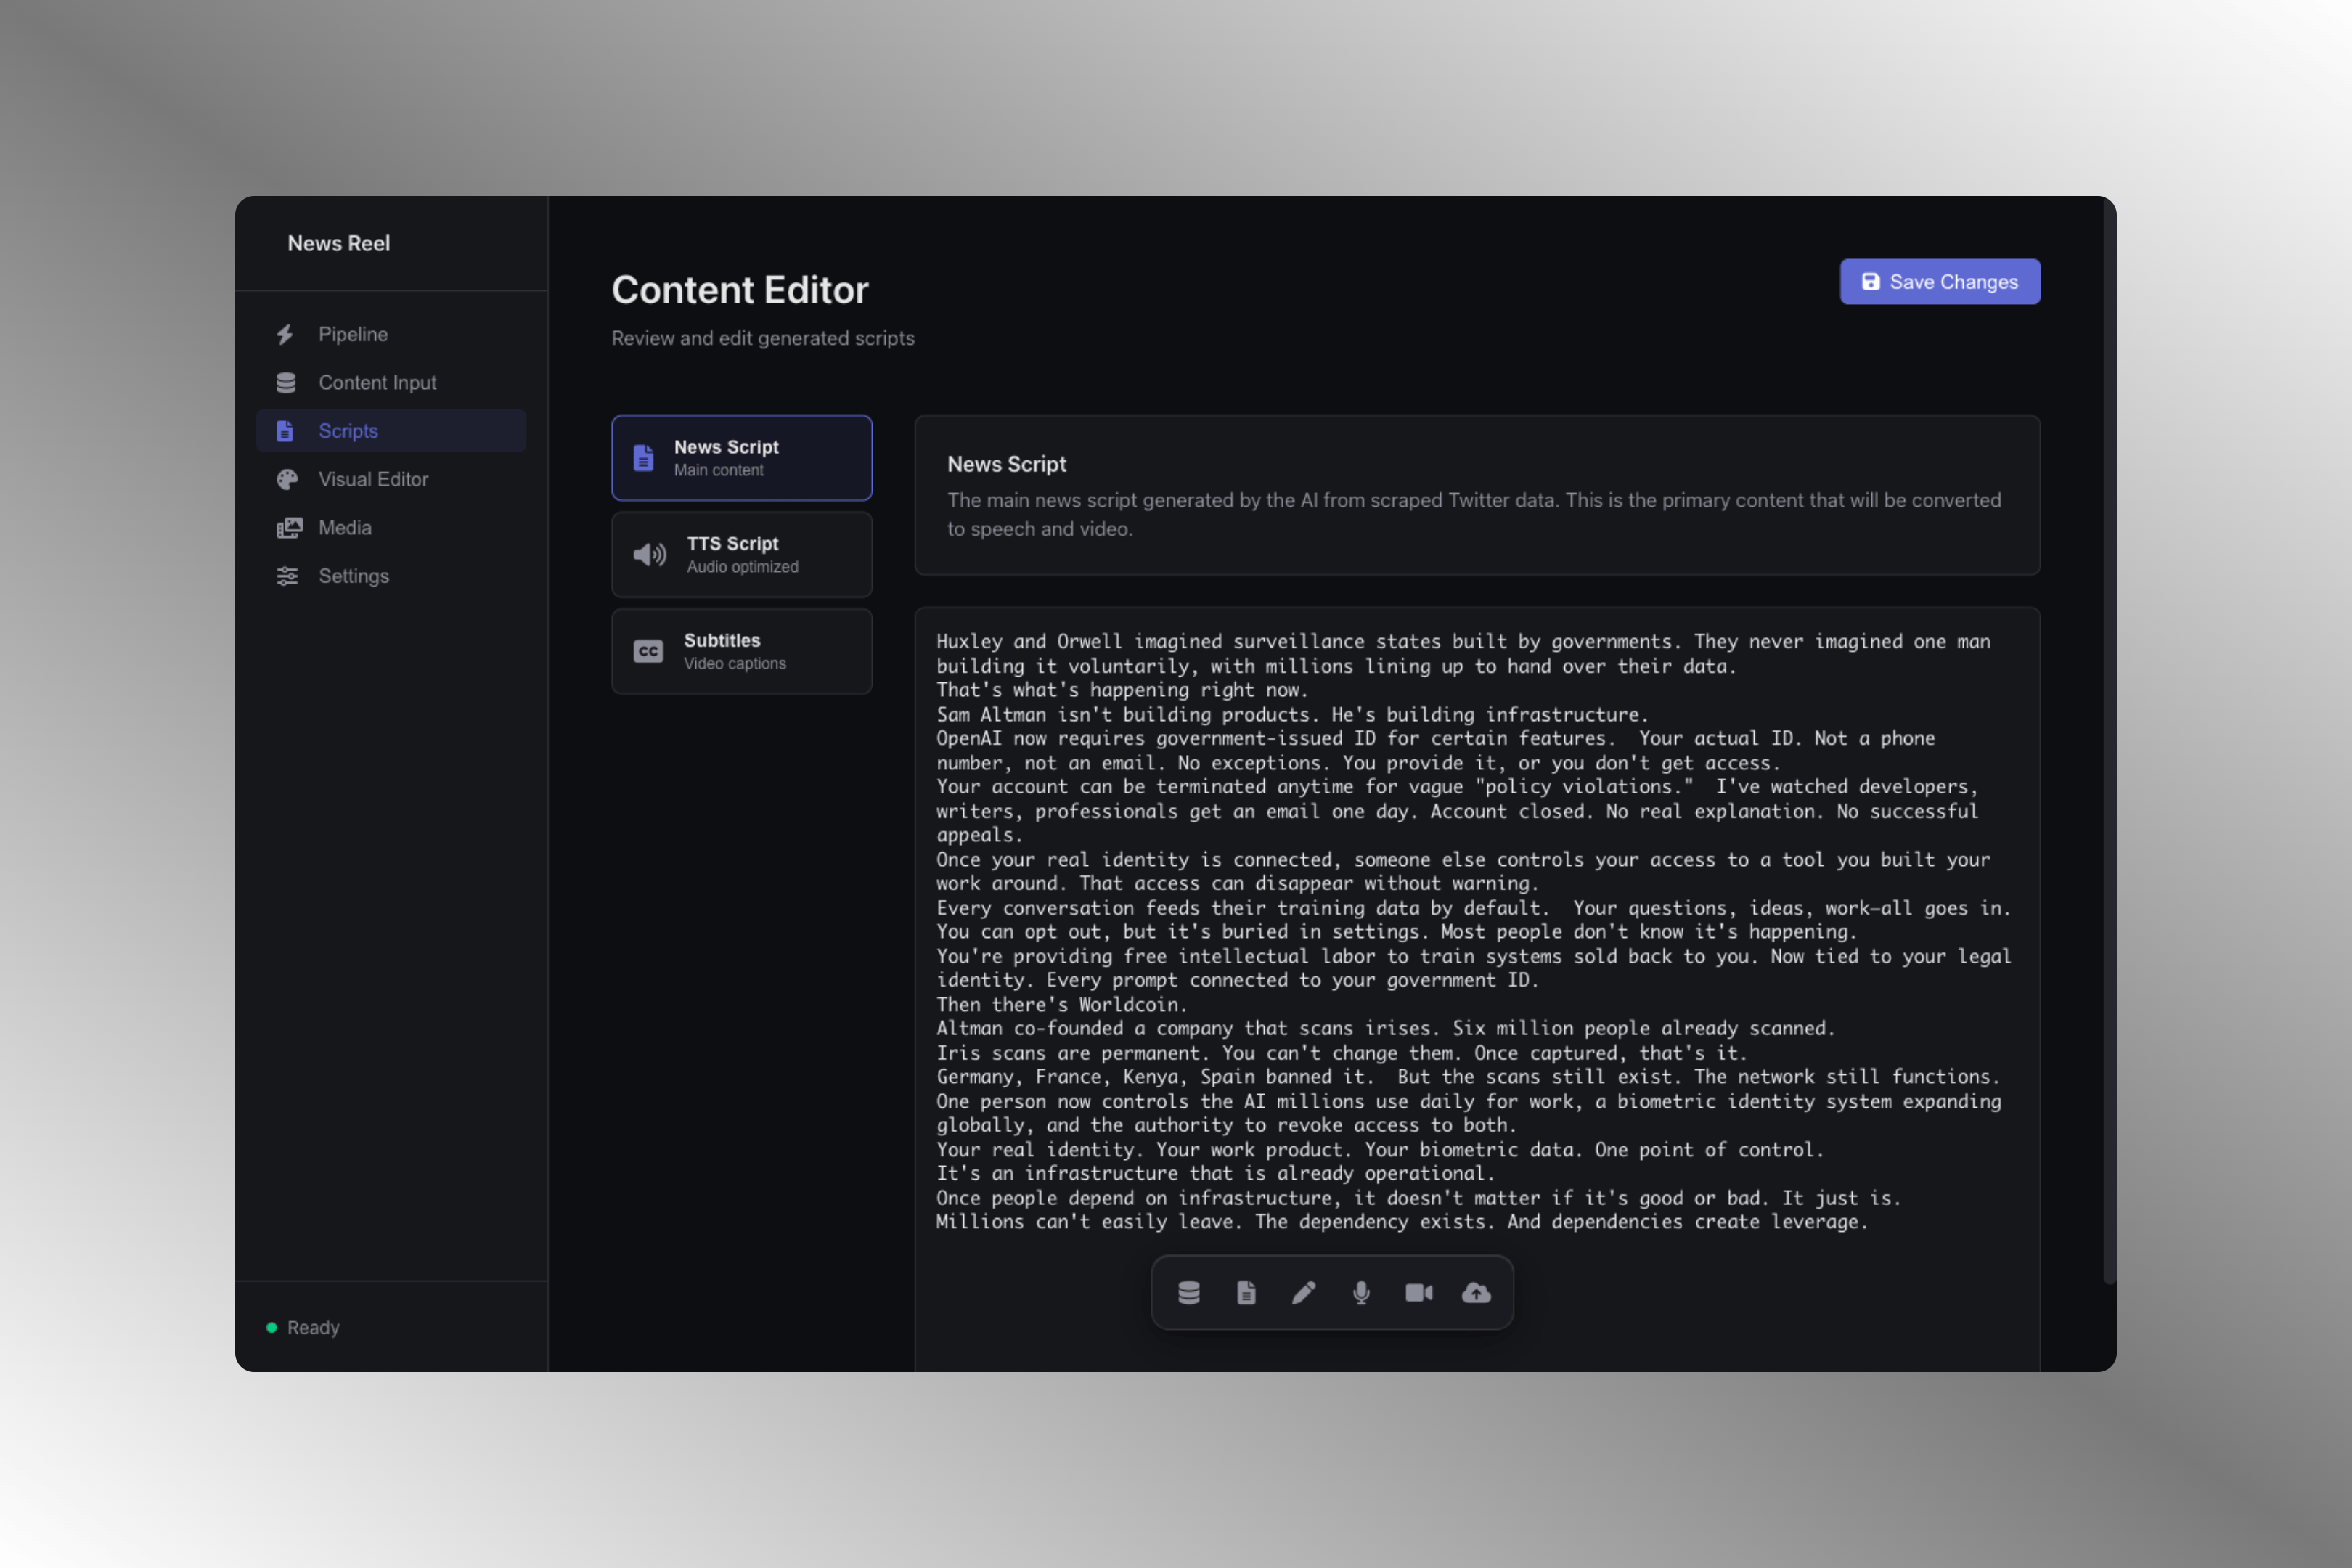The image size is (2352, 1568).
Task: Switch to the TTS Script tab
Action: pos(741,555)
